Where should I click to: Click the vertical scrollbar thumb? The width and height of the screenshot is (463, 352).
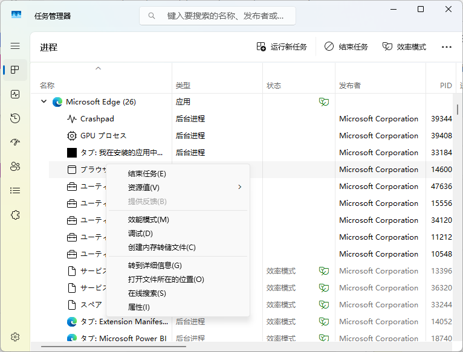tap(458, 109)
